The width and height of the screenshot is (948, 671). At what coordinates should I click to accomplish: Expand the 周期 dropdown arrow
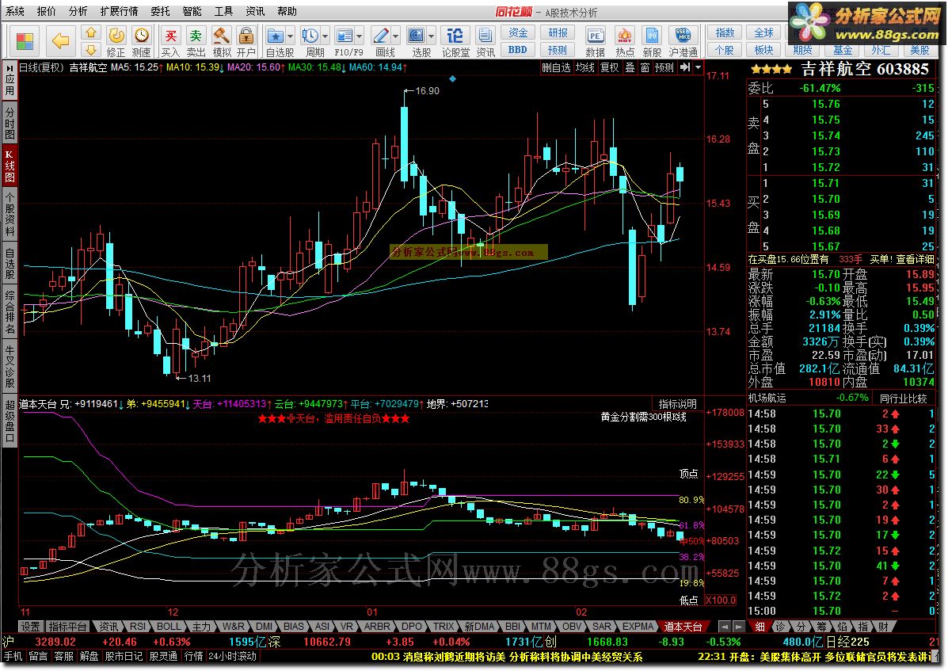click(x=326, y=36)
